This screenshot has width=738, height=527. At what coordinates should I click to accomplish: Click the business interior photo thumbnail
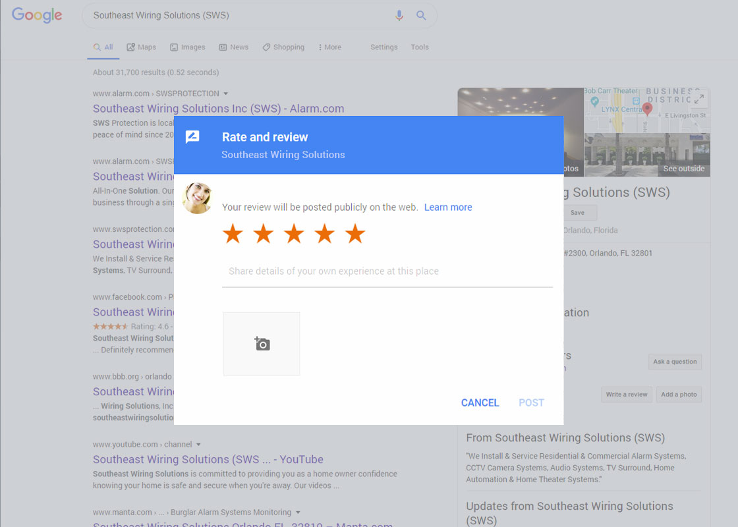521,101
